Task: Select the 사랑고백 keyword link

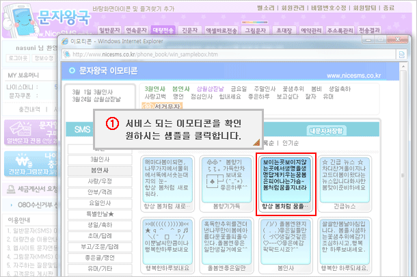Action: click(x=155, y=96)
